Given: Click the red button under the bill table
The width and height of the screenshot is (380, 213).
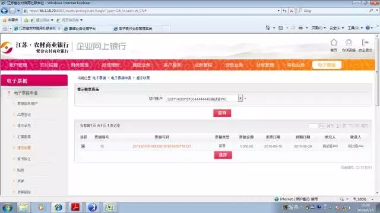Looking at the screenshot, I should click(223, 155).
